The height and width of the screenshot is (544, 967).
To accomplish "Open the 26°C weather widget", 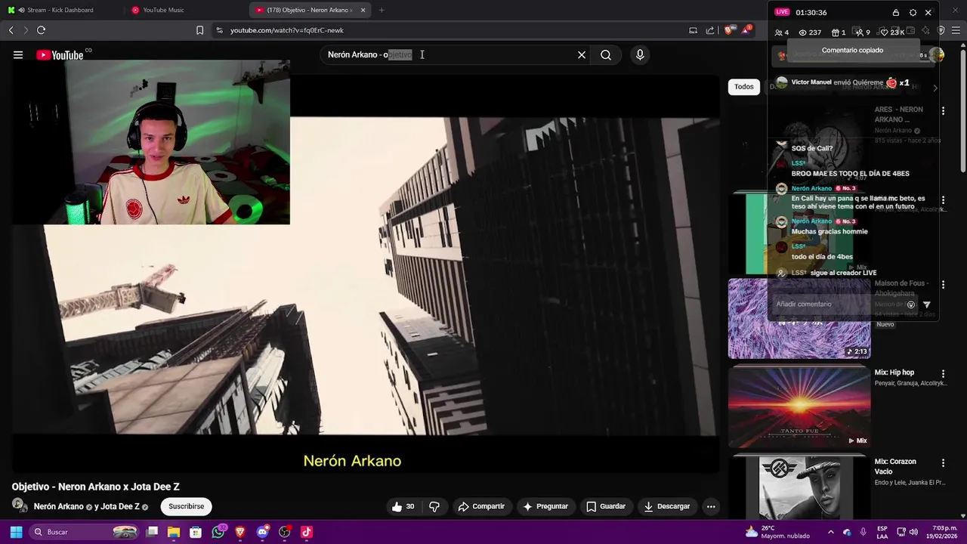I will click(777, 532).
